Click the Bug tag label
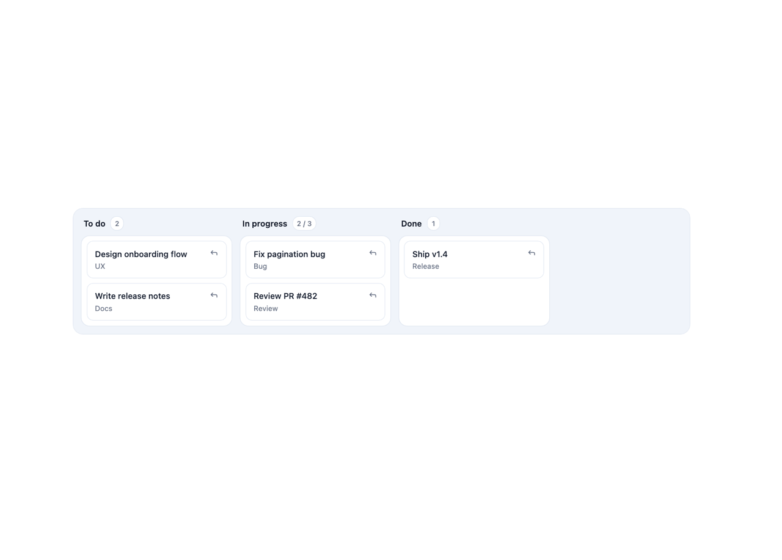The width and height of the screenshot is (782, 560). (x=260, y=266)
